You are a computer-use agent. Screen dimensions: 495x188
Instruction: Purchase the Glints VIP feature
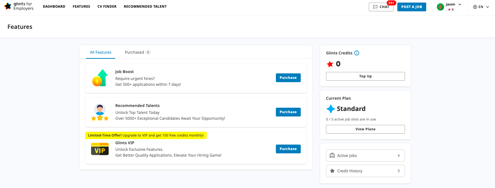pos(288,149)
